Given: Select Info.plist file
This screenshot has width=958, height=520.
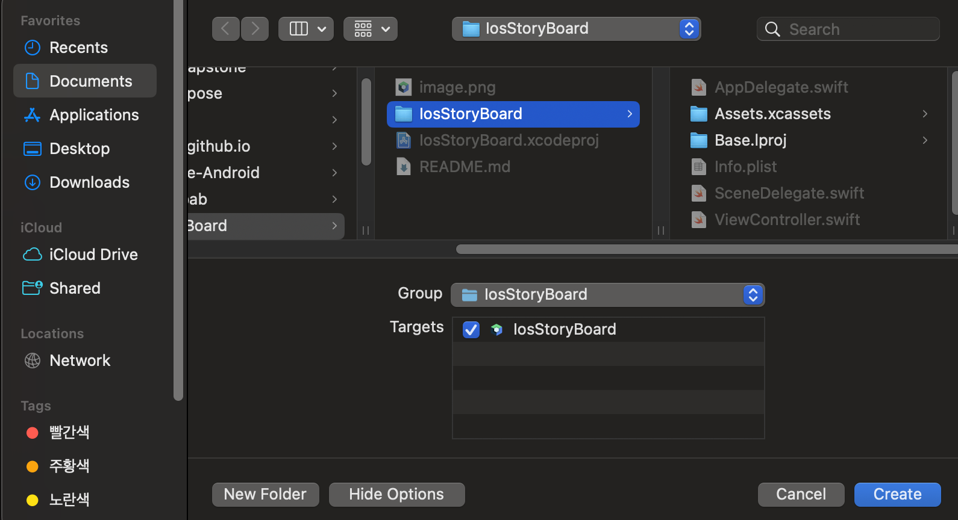Looking at the screenshot, I should click(x=809, y=167).
